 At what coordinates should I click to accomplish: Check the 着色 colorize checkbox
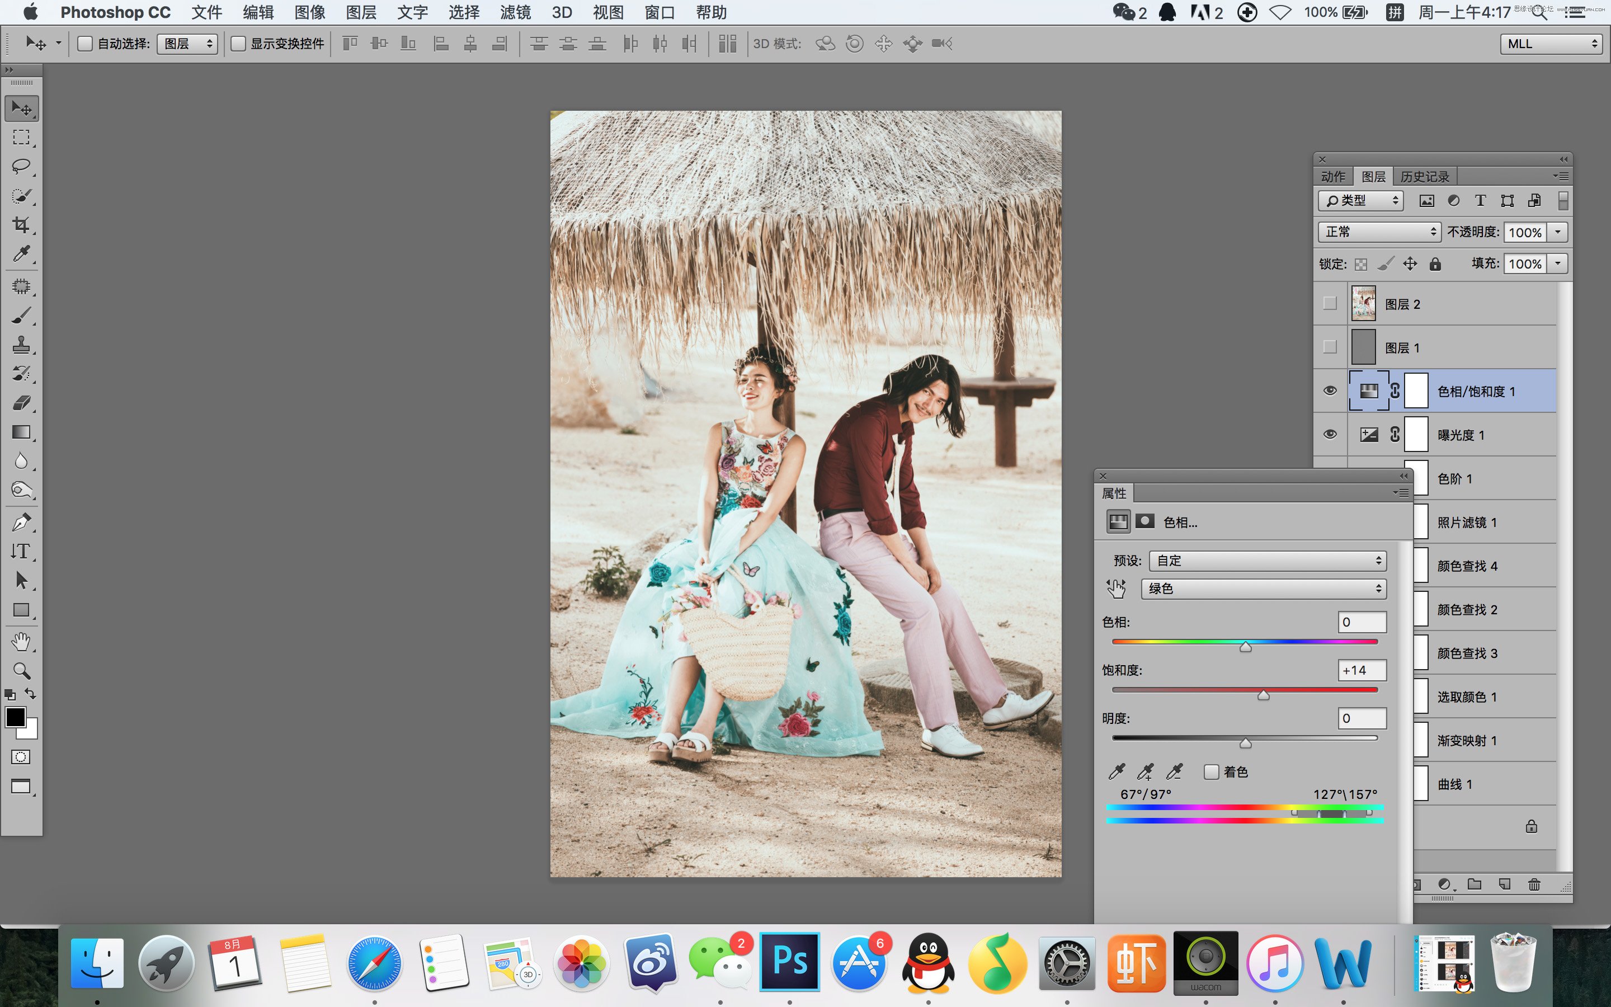1212,772
